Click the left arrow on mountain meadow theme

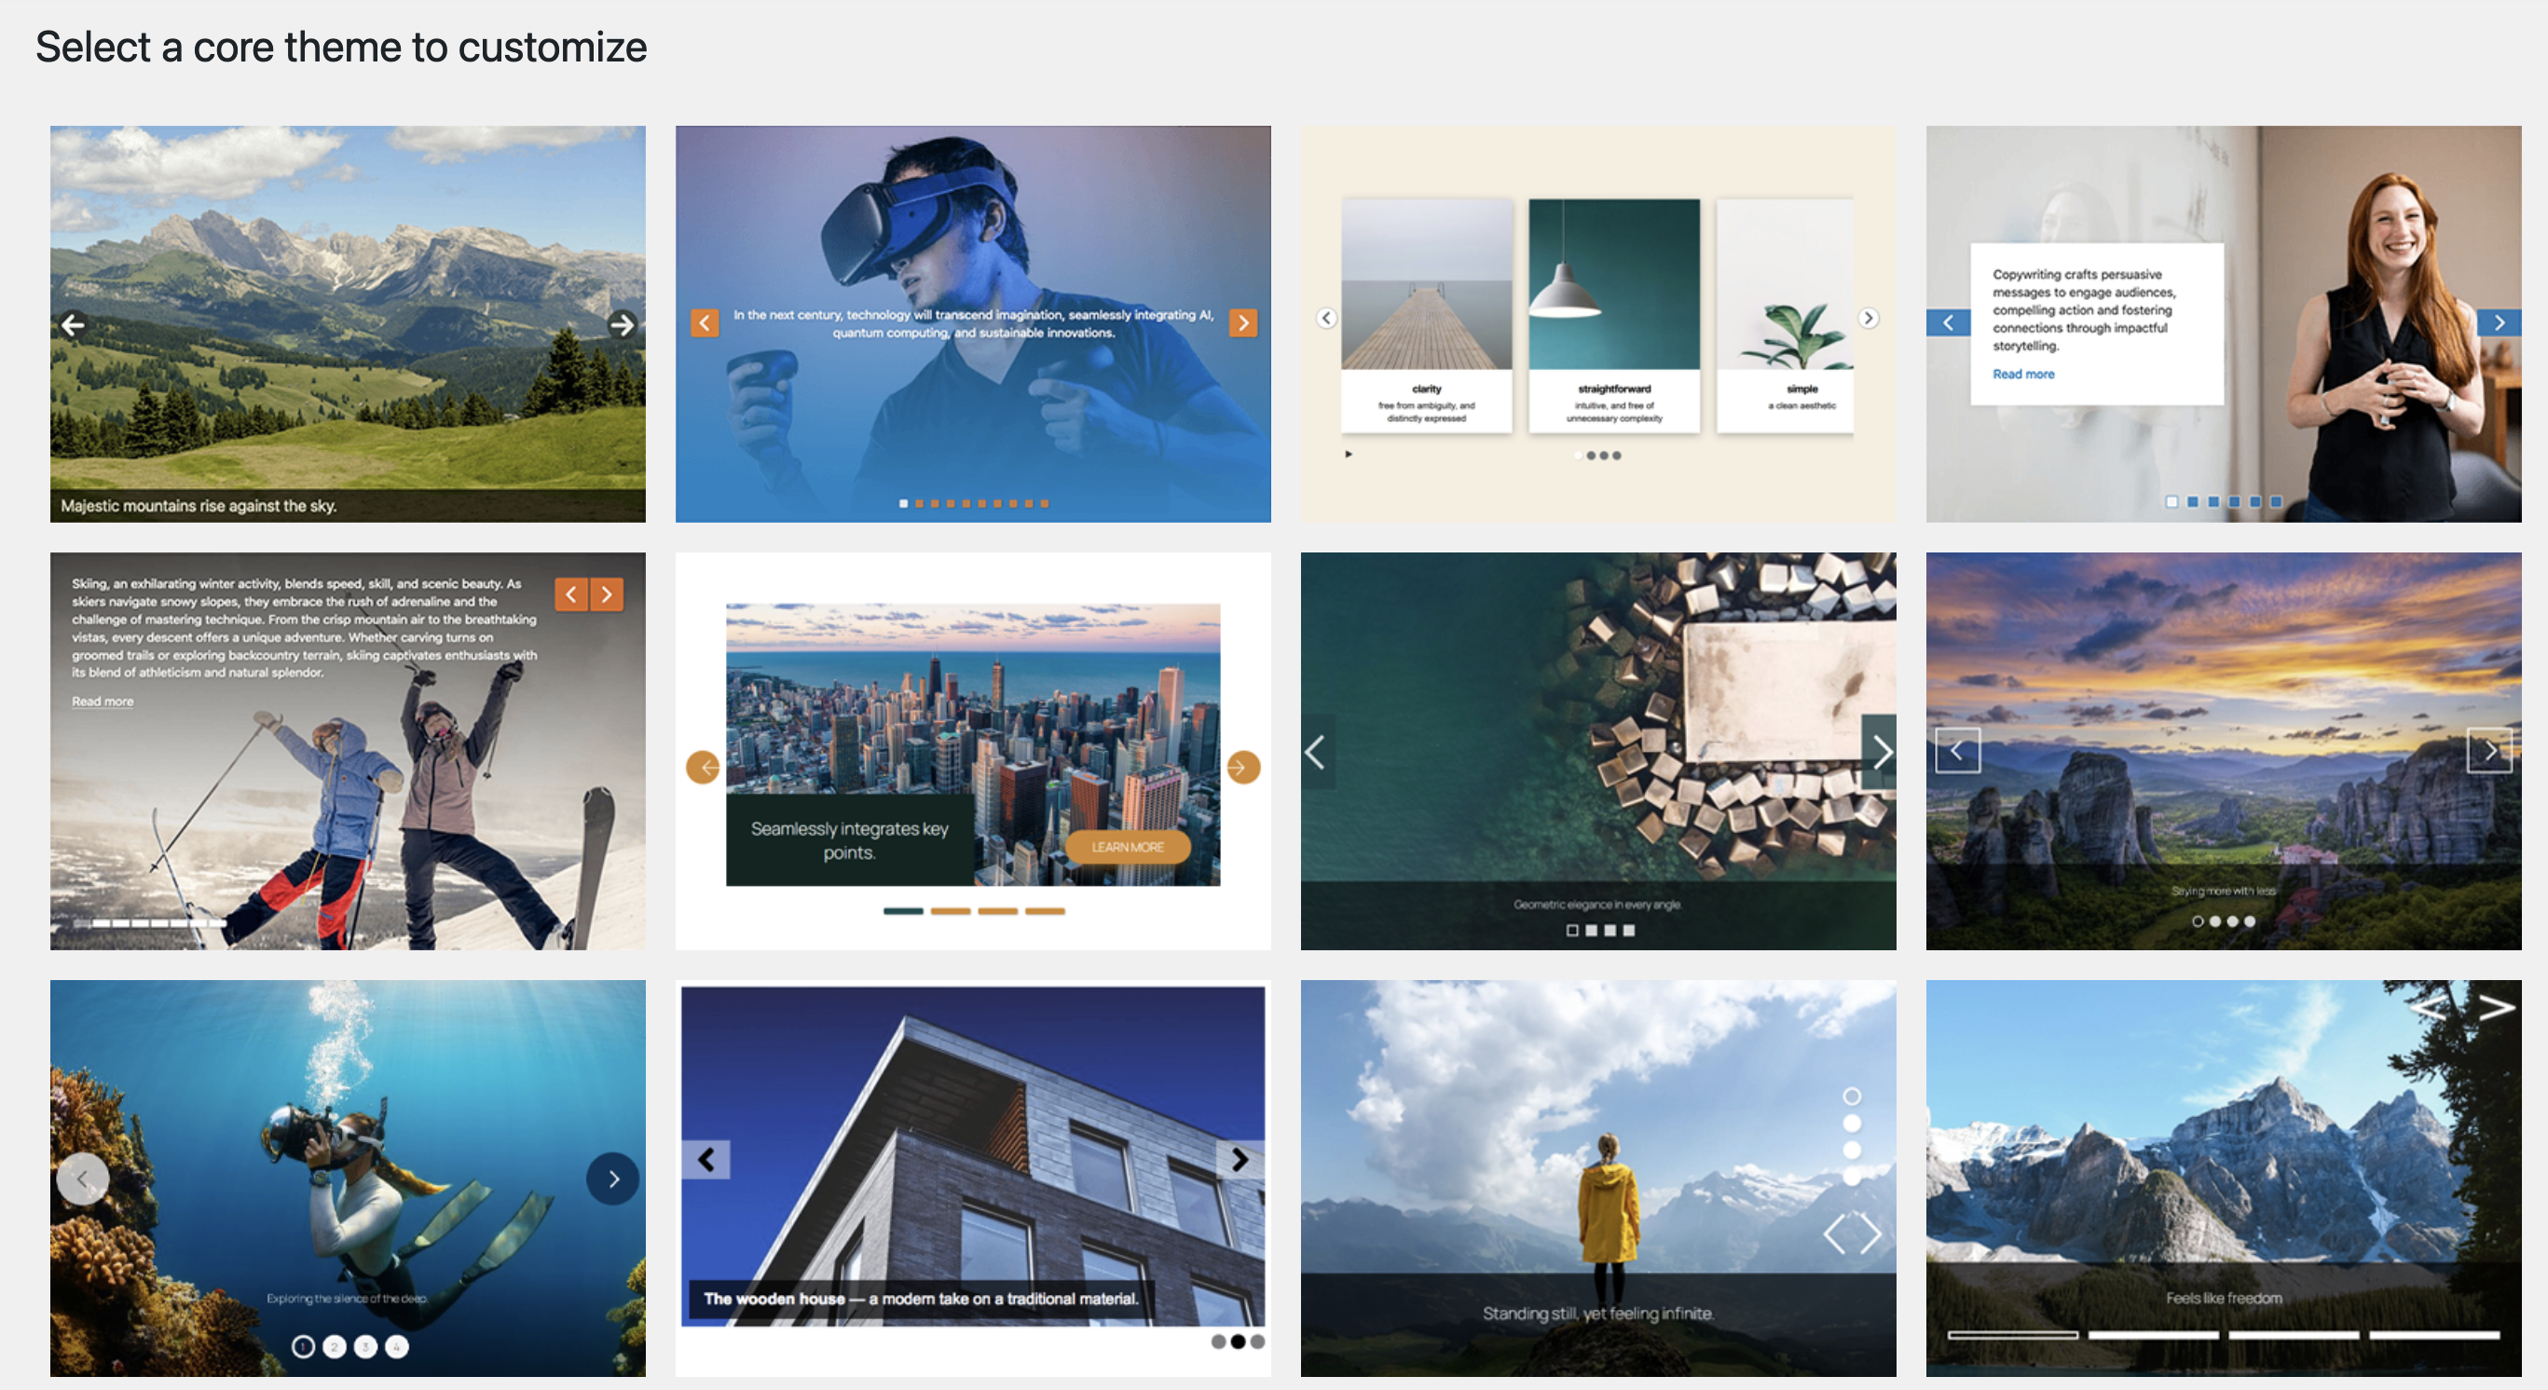(x=72, y=324)
